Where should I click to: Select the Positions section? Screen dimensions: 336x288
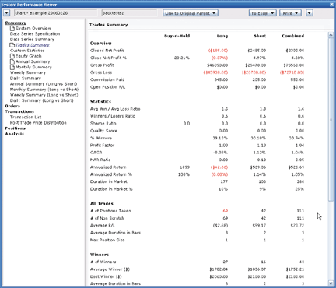click(x=16, y=128)
